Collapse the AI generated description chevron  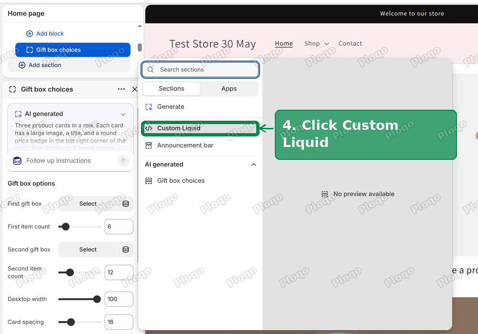tap(123, 115)
